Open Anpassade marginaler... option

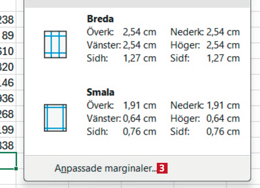[106, 168]
